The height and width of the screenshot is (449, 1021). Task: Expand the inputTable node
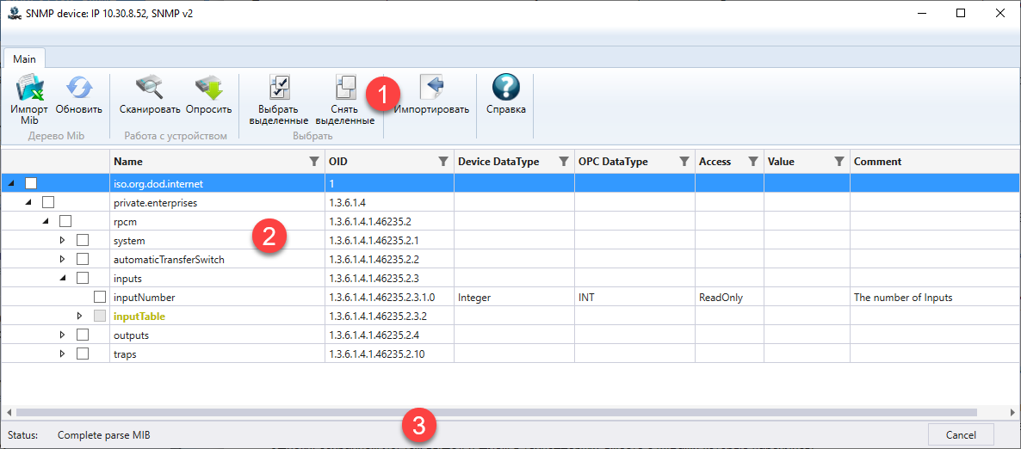(79, 316)
